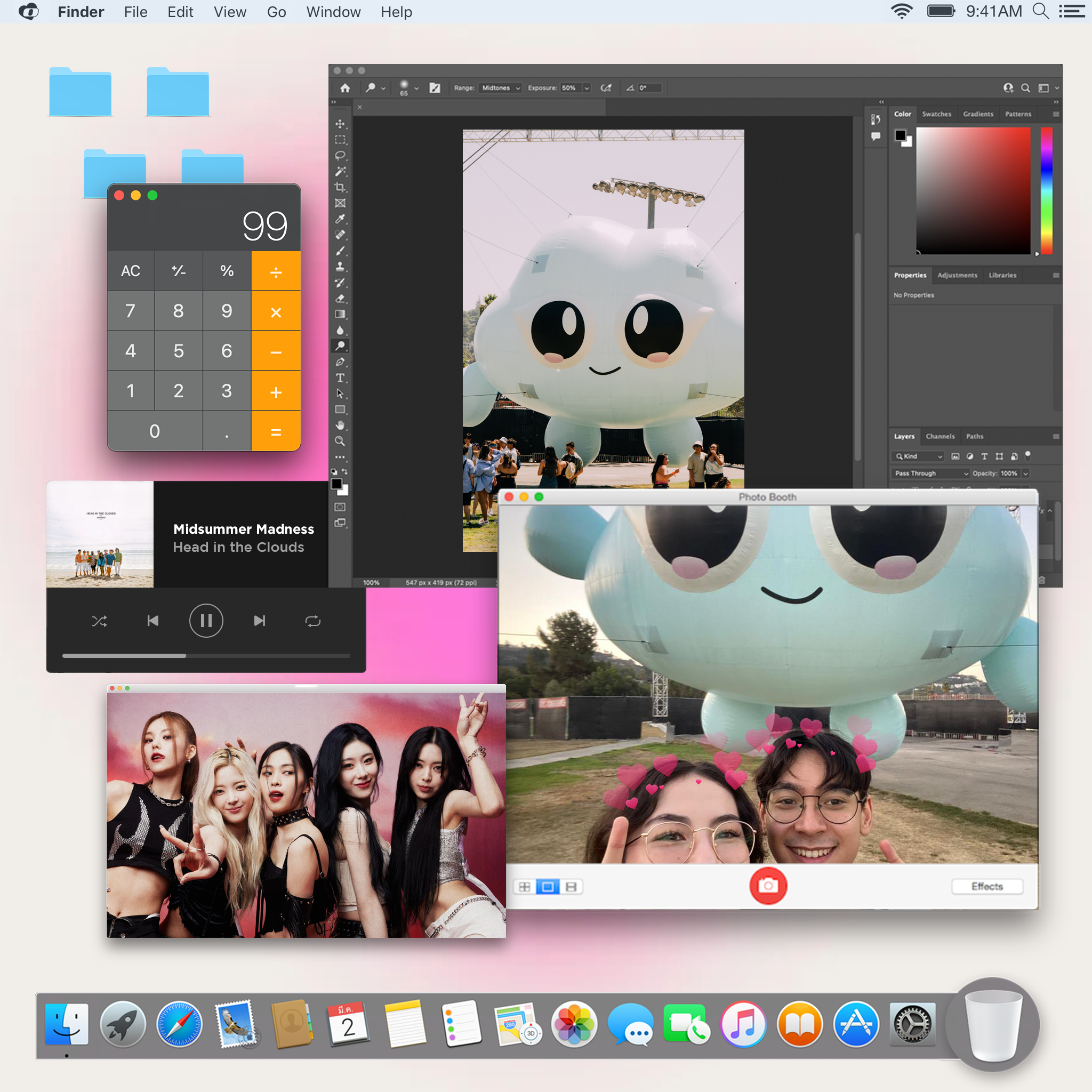The width and height of the screenshot is (1092, 1092).
Task: Enable airbrush mode in options bar
Action: coord(606,88)
